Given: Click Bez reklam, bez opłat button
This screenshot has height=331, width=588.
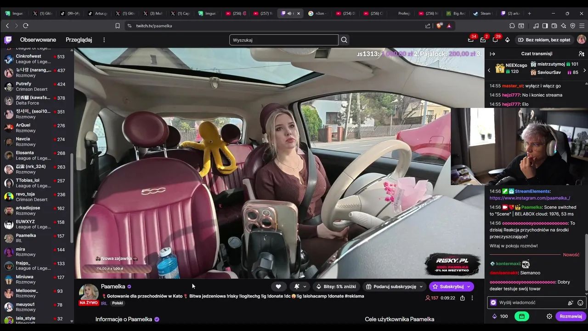Looking at the screenshot, I should click(544, 40).
